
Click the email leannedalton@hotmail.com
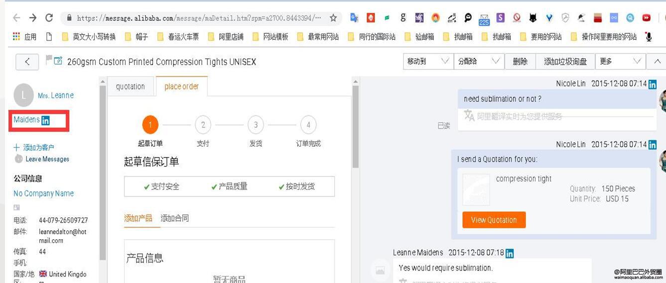point(63,236)
